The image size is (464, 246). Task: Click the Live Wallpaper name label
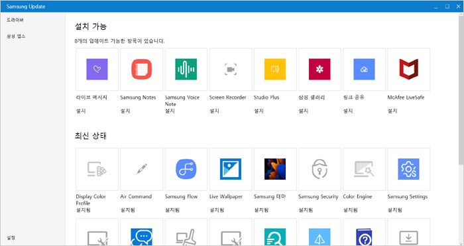pyautogui.click(x=226, y=196)
